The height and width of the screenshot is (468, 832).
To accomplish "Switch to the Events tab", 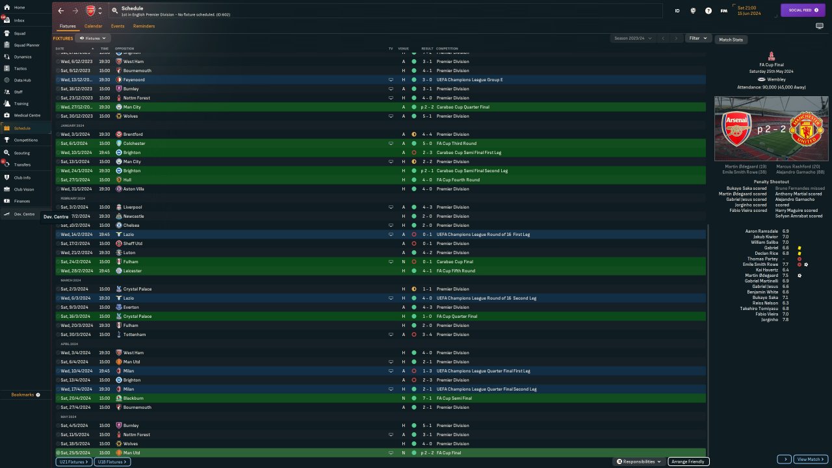I will click(118, 26).
